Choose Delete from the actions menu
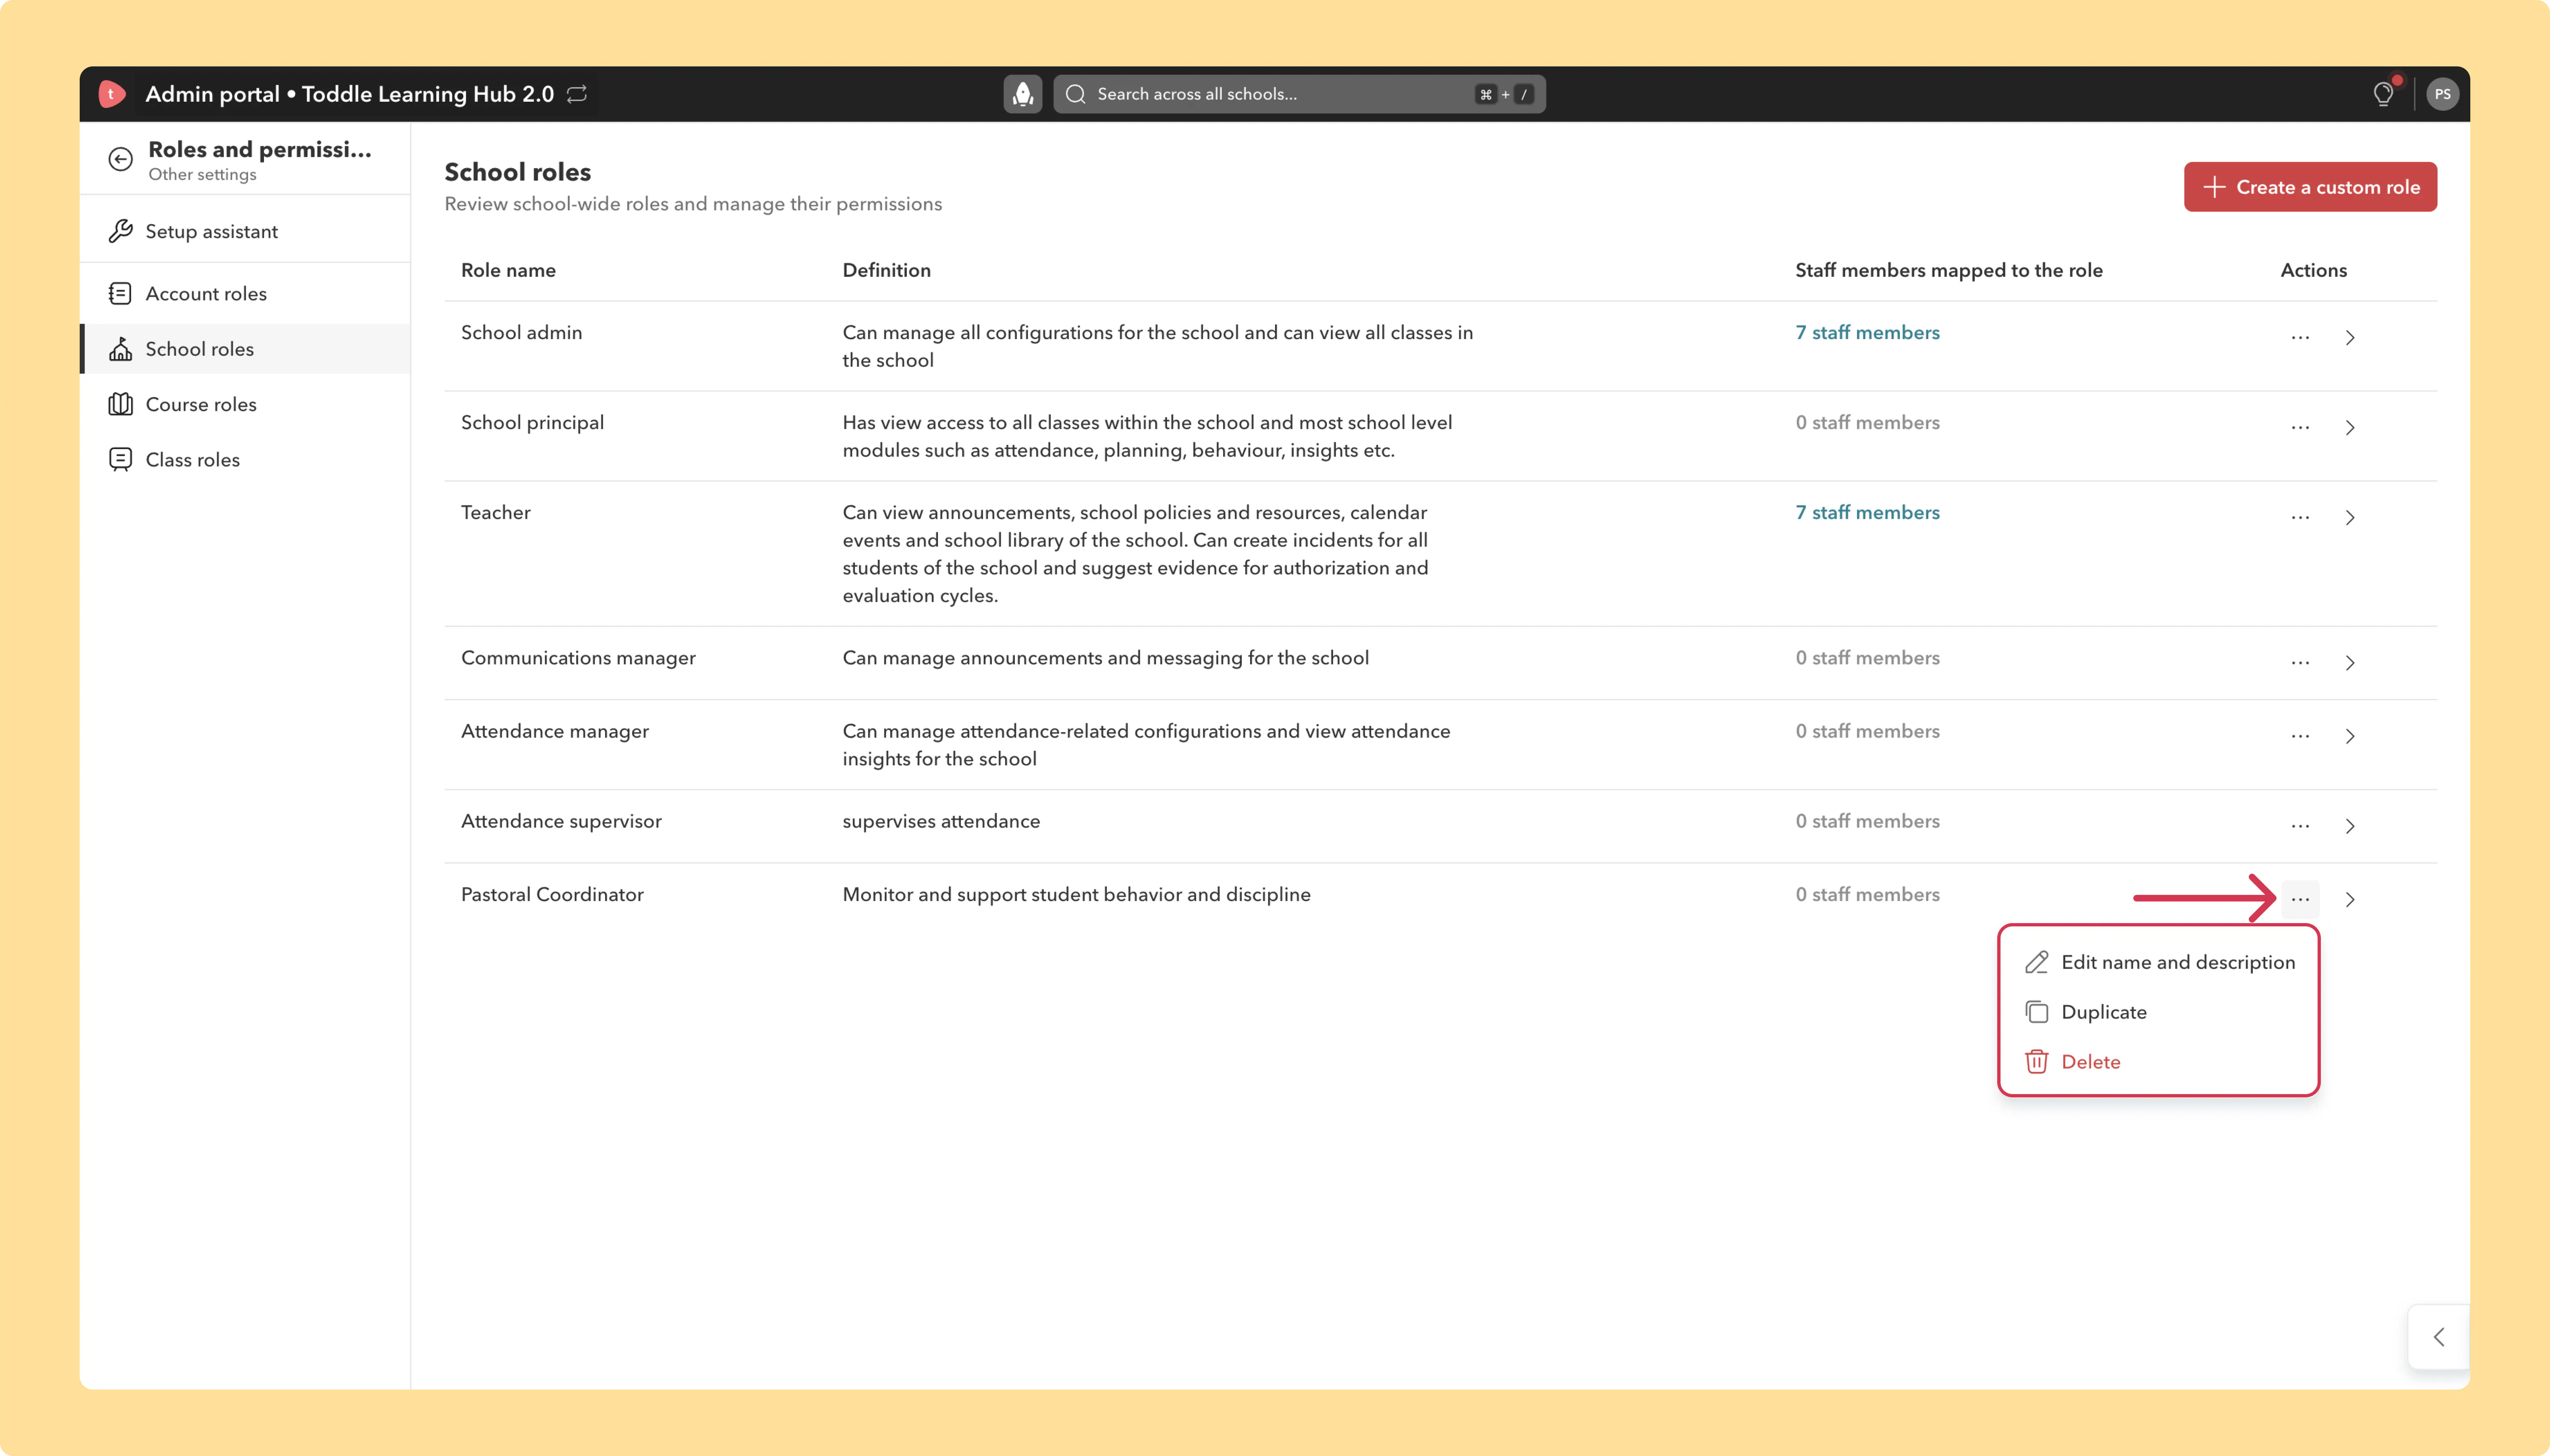Image resolution: width=2550 pixels, height=1456 pixels. click(2159, 1062)
